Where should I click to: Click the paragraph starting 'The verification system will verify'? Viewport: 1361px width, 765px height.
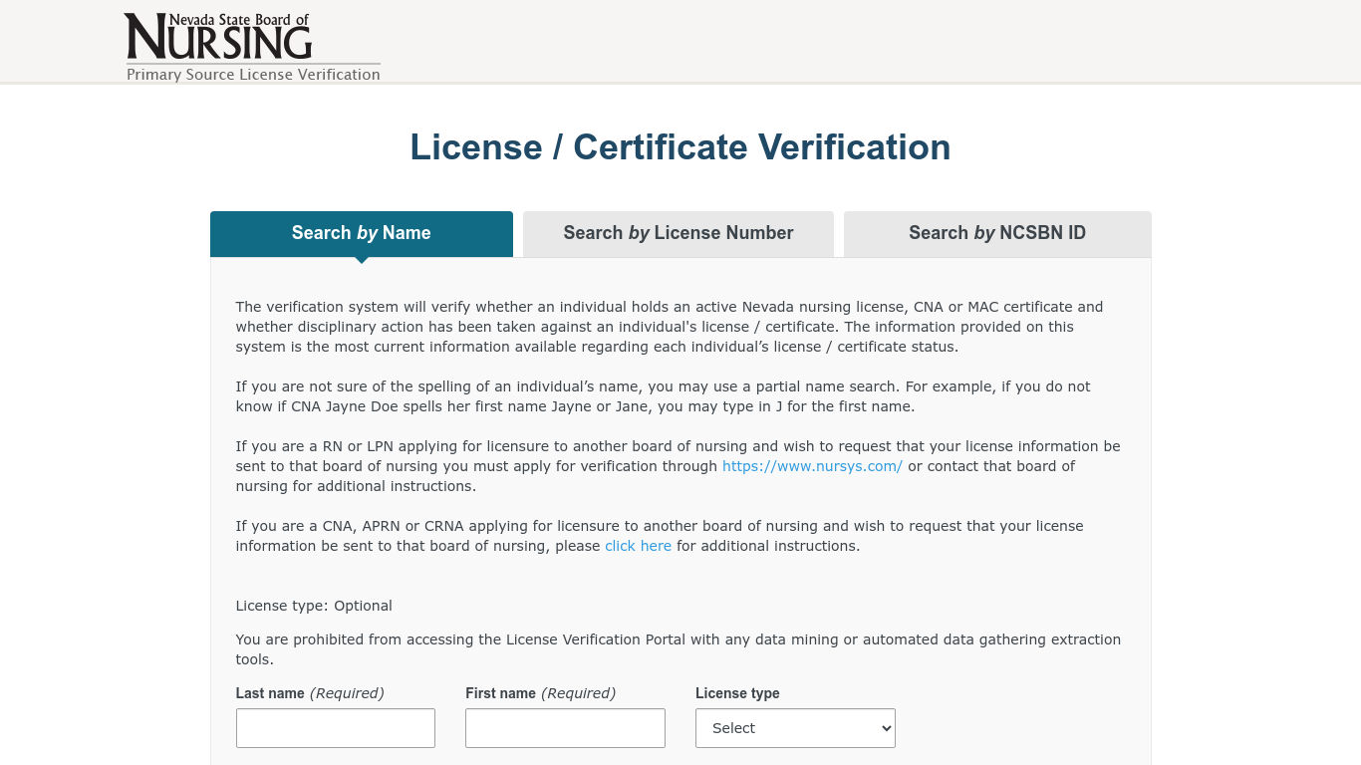[x=670, y=327]
